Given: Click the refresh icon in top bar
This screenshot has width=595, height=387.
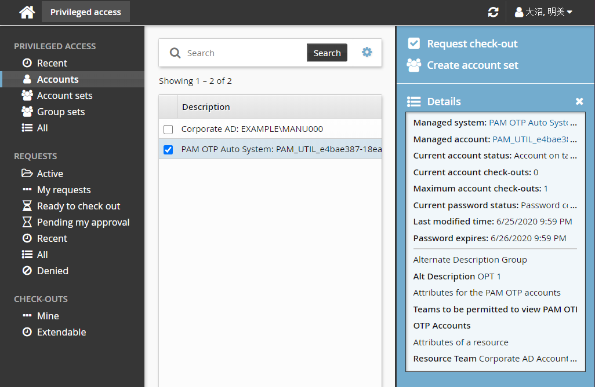Looking at the screenshot, I should [494, 12].
